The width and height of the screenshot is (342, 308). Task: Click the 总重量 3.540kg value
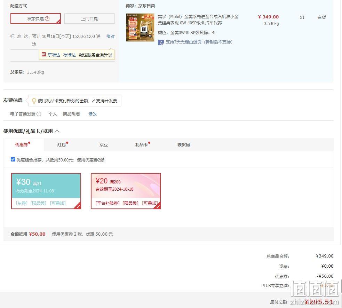(35, 72)
